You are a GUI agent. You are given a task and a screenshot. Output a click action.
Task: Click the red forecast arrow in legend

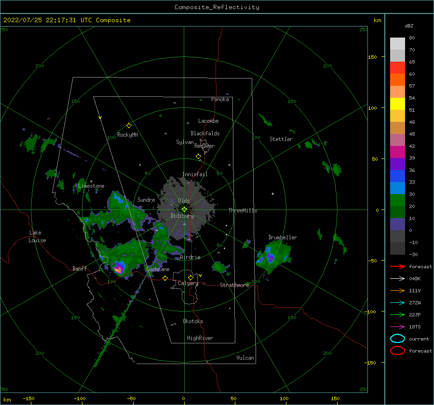(x=397, y=266)
